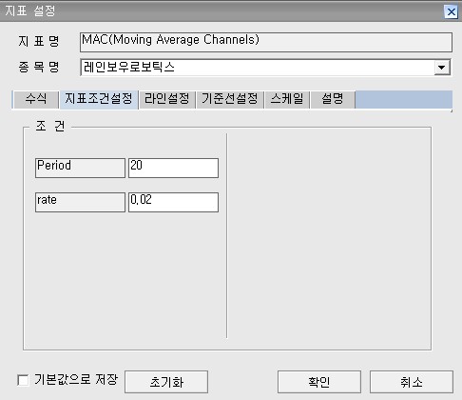The height and width of the screenshot is (400, 462).
Task: Click the 종 목 명 label
Action: click(x=39, y=67)
